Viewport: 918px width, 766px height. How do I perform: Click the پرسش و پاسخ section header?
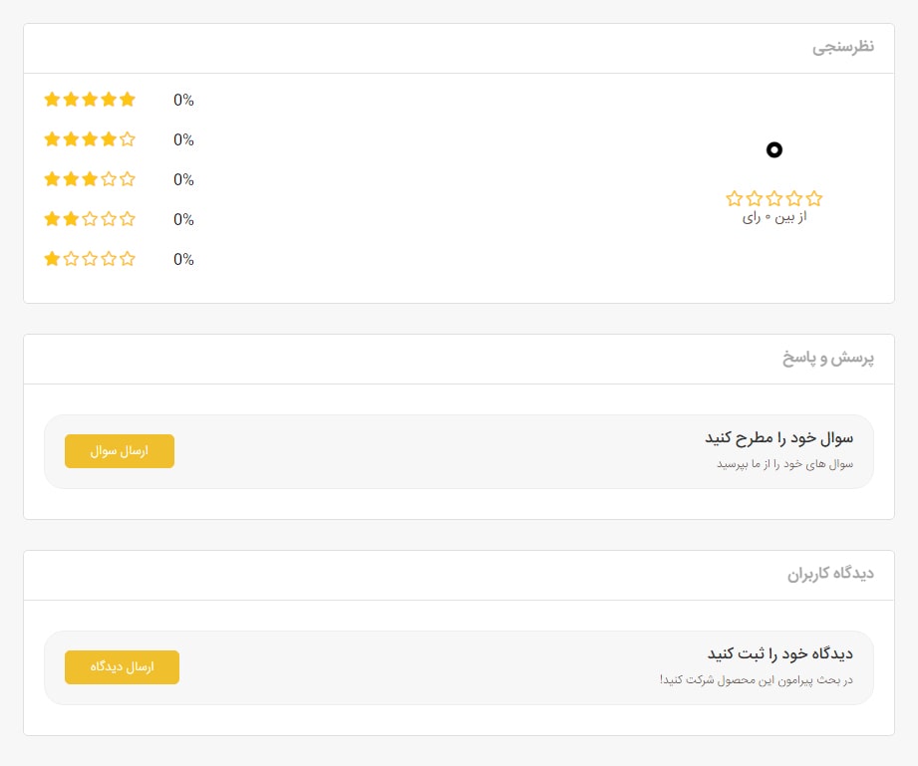(828, 358)
